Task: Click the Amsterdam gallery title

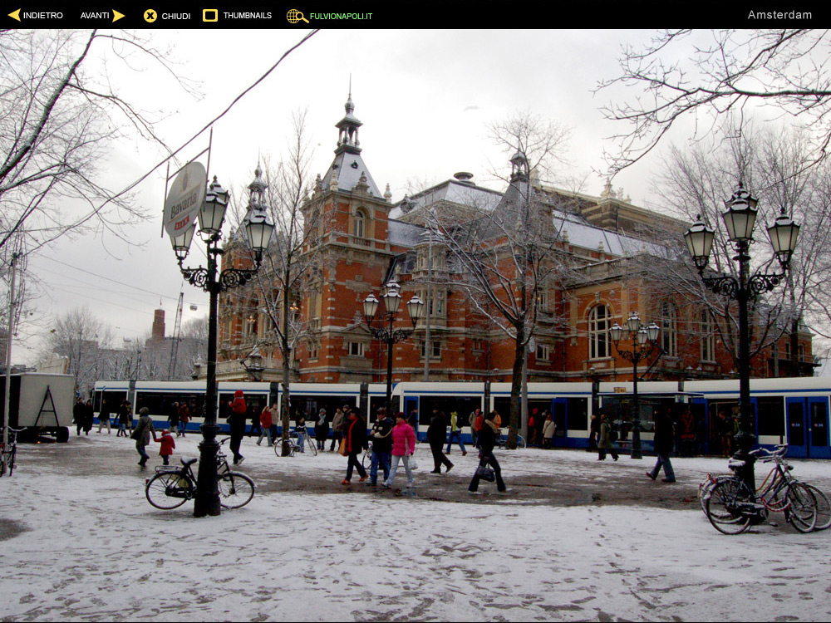Action: click(x=779, y=15)
